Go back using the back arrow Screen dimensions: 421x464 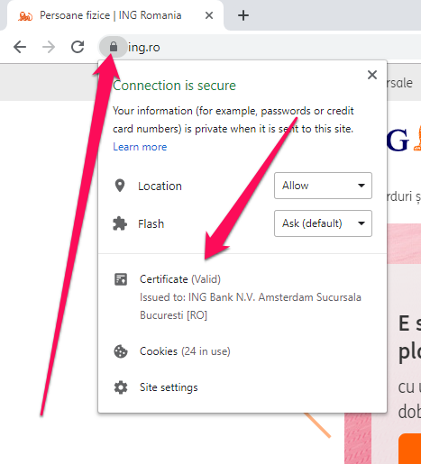[20, 47]
